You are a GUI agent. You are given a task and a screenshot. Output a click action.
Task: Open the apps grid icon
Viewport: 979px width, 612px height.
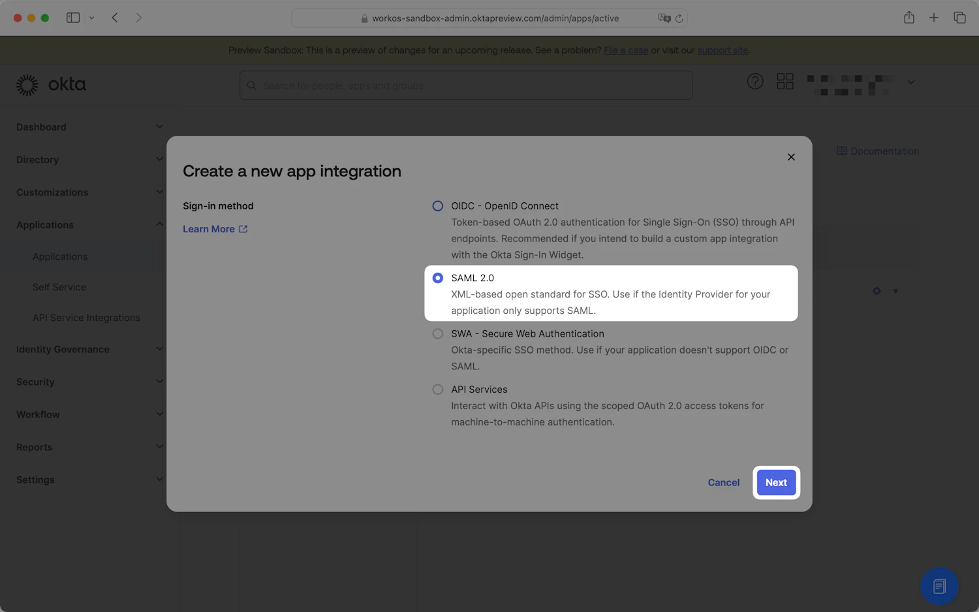click(785, 82)
